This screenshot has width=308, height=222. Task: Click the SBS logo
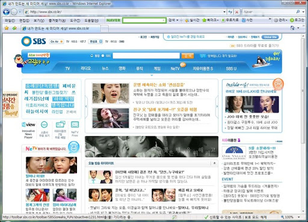(x=34, y=41)
